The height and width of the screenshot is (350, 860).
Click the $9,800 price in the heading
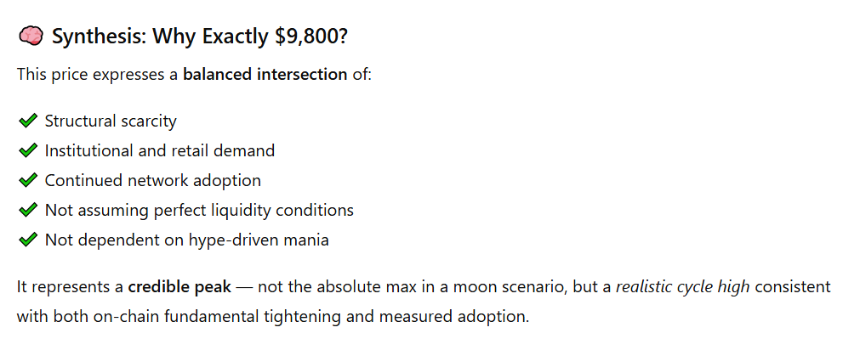pyautogui.click(x=301, y=37)
